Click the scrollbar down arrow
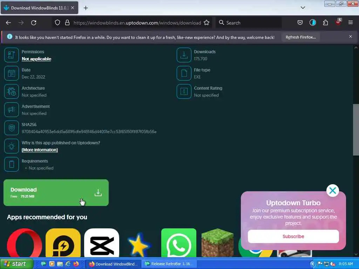 click(356, 254)
